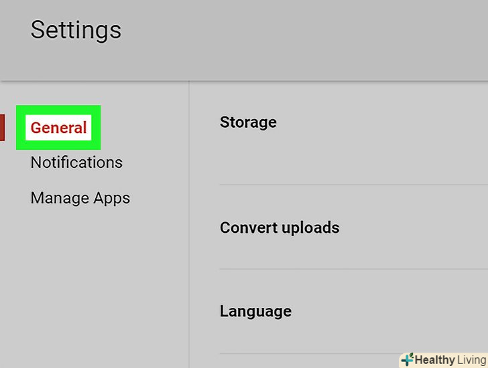Switch to the Notifications tab
The image size is (488, 368).
point(76,163)
